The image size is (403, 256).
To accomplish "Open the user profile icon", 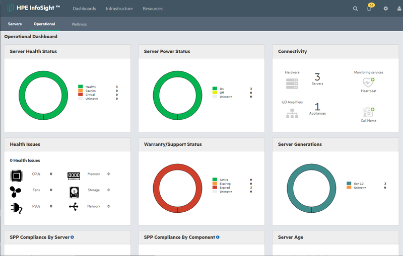I will 399,9.
